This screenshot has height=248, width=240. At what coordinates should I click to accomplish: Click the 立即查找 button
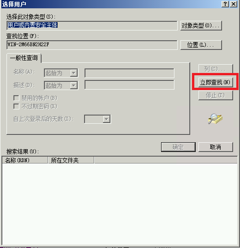216,82
